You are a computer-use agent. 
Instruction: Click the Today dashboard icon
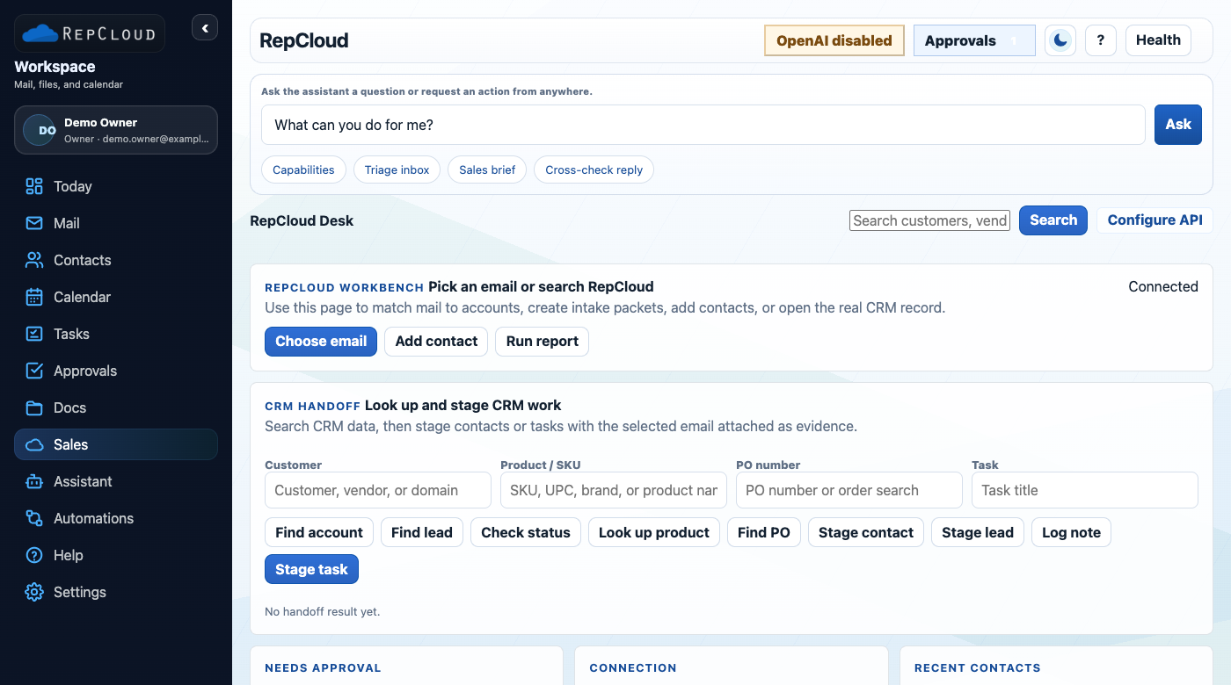[34, 186]
